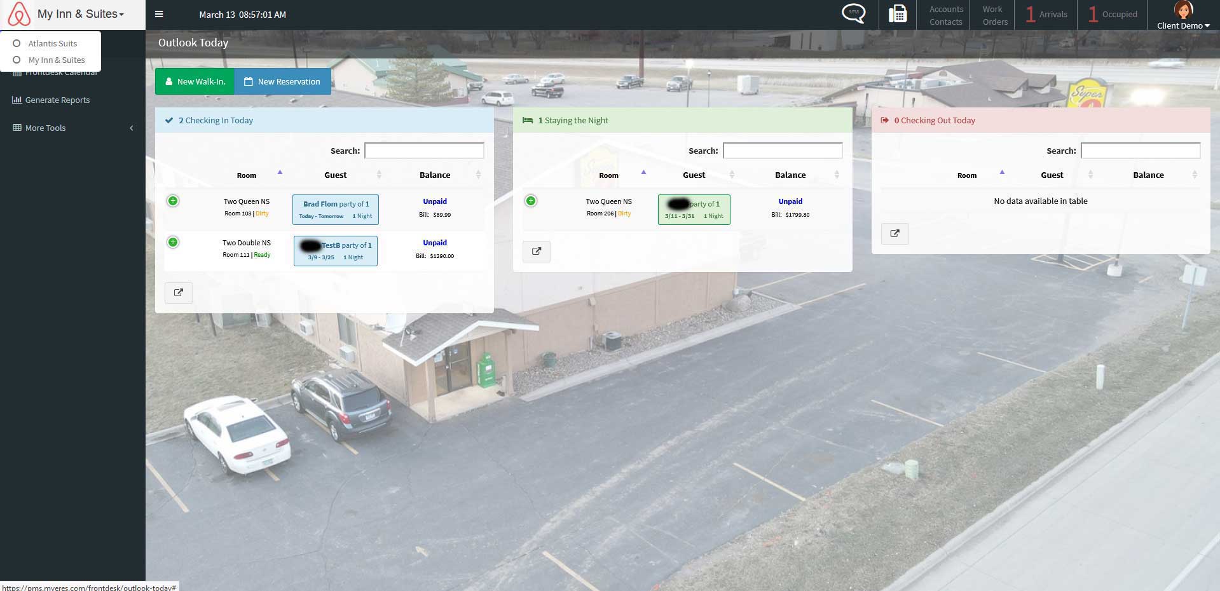Focus the Checking In Today search field
Viewport: 1220px width, 591px height.
[x=424, y=151]
